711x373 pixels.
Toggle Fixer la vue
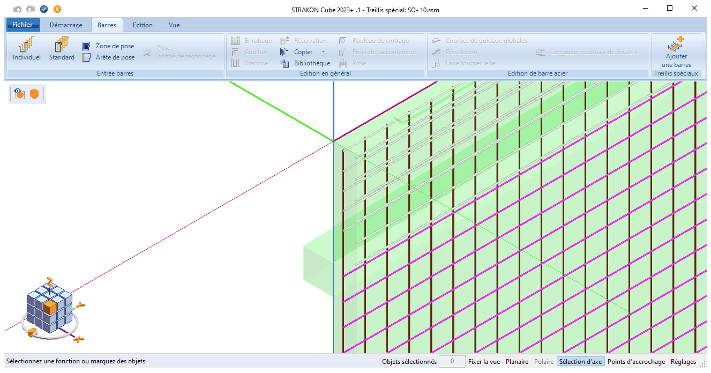(x=484, y=362)
